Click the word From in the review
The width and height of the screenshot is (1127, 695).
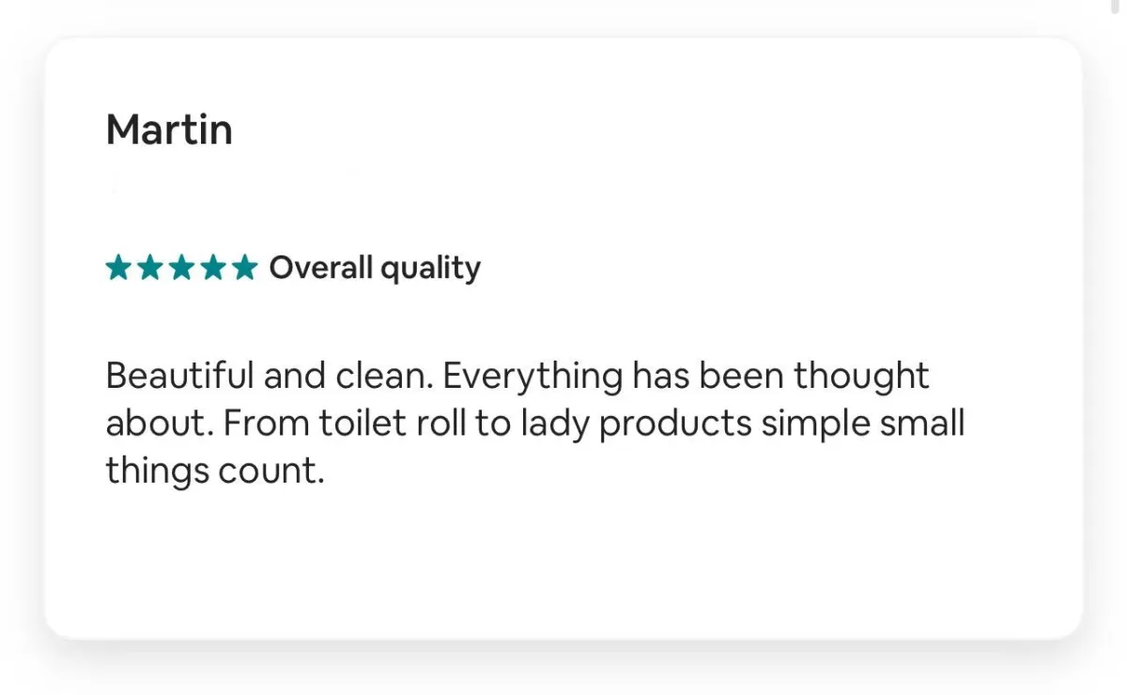tap(267, 424)
